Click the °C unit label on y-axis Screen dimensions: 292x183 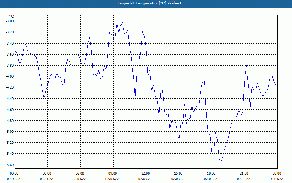12,16
